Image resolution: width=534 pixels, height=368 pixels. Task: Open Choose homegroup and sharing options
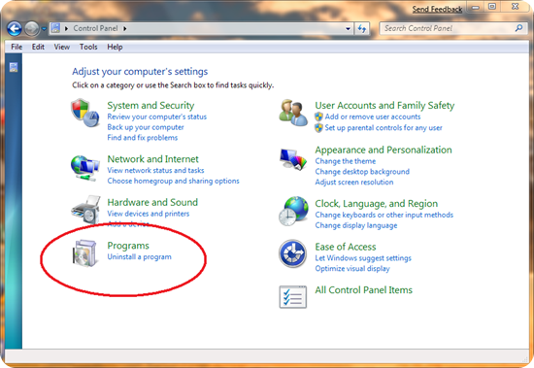[174, 181]
